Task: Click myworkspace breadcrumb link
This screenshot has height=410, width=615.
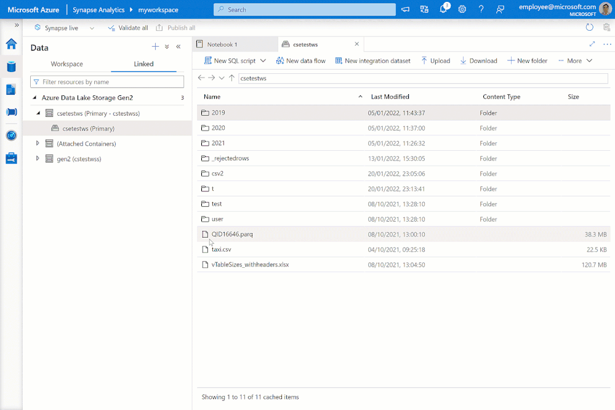Action: point(158,10)
